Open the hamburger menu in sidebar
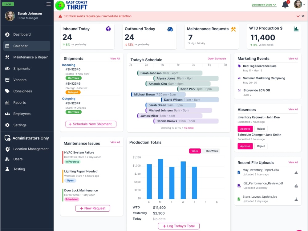Viewport: 308px width, 231px height. (49, 4)
